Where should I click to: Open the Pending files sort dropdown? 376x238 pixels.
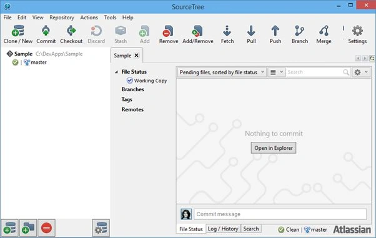[x=222, y=72]
